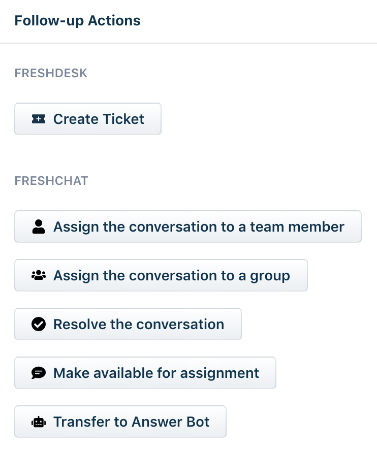
Task: Click the word 'group' in assign button
Action: pos(270,275)
